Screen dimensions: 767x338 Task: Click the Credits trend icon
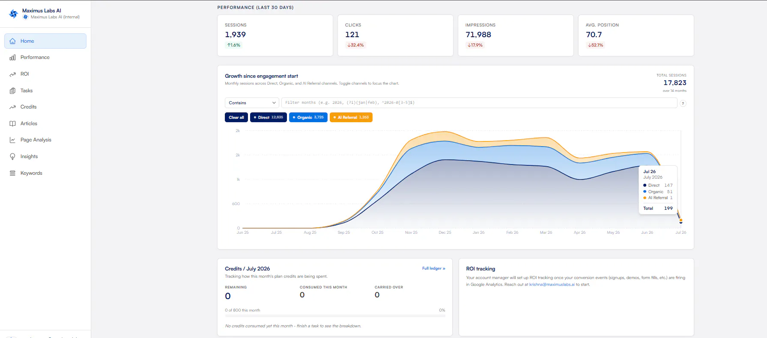pos(12,107)
